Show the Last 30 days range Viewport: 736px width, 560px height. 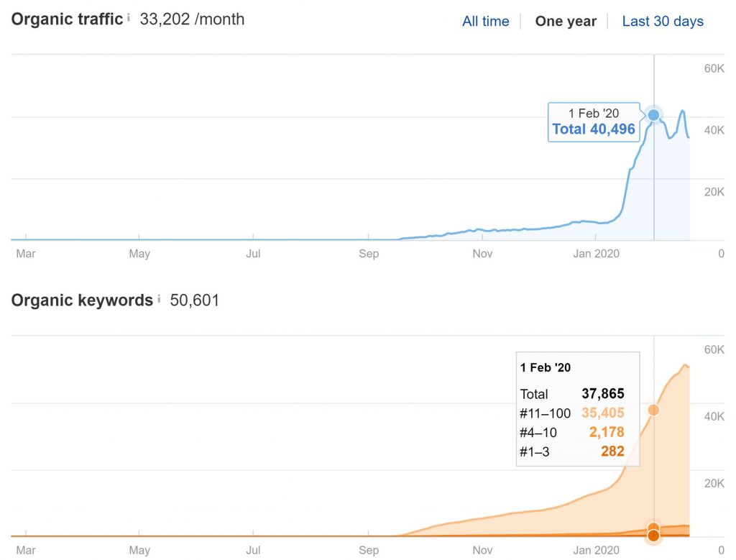(662, 21)
